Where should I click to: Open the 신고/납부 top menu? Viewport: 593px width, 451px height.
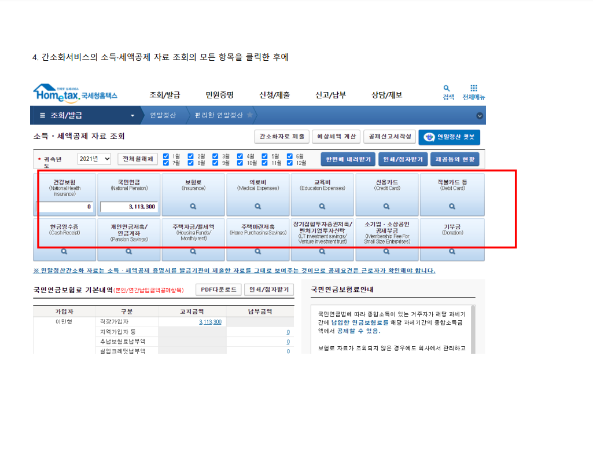[x=331, y=95]
